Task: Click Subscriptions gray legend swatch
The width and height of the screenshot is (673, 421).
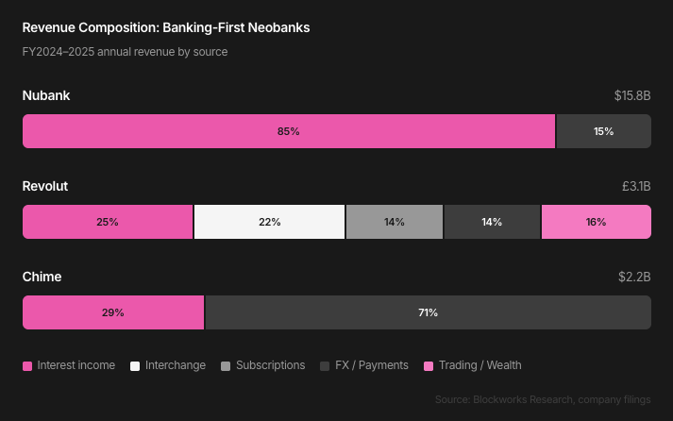Action: coord(227,366)
